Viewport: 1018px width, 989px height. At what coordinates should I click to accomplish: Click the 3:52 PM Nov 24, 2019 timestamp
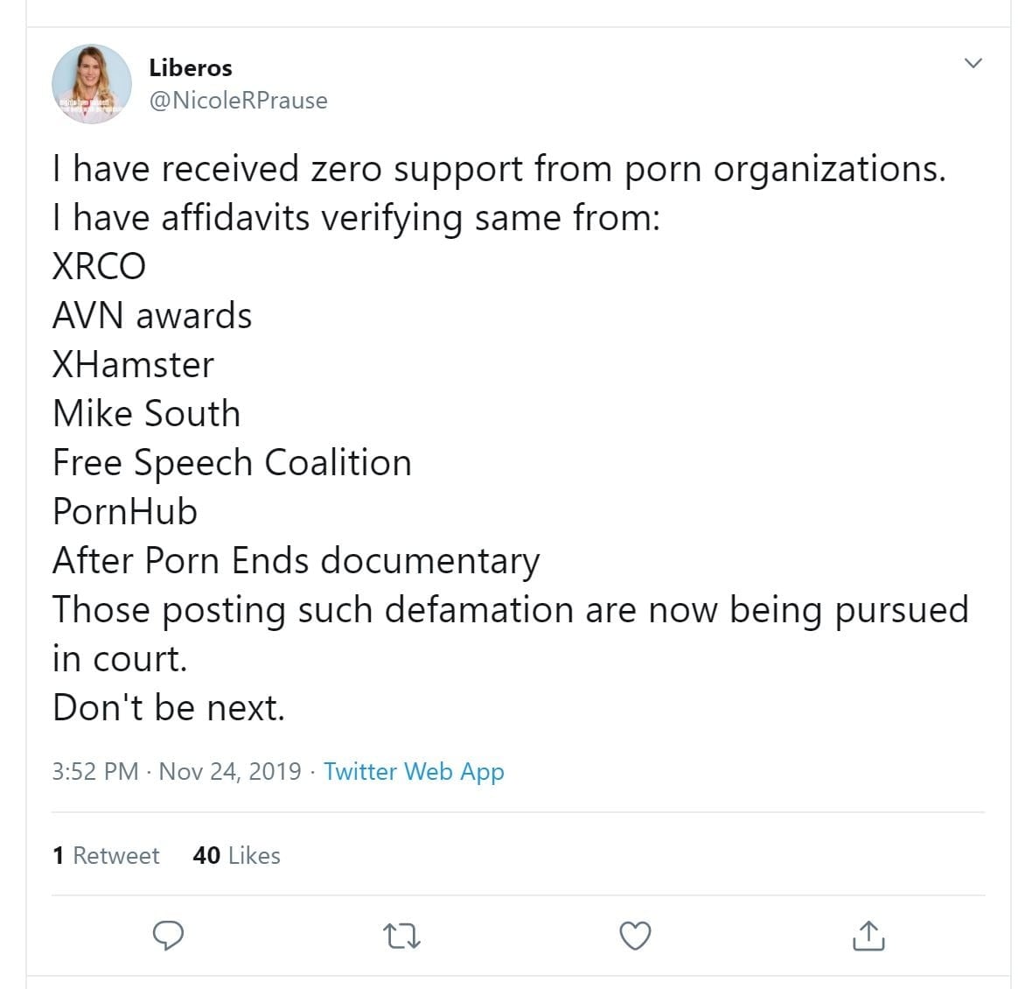click(176, 771)
